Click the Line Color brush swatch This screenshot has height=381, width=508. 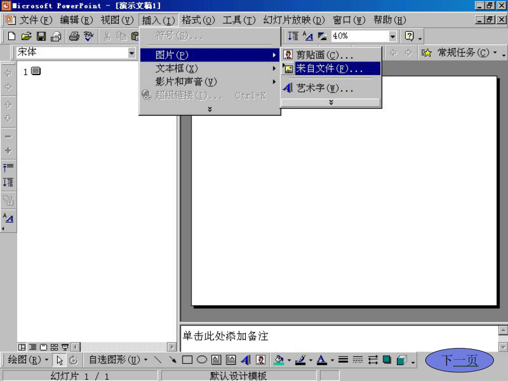[301, 360]
